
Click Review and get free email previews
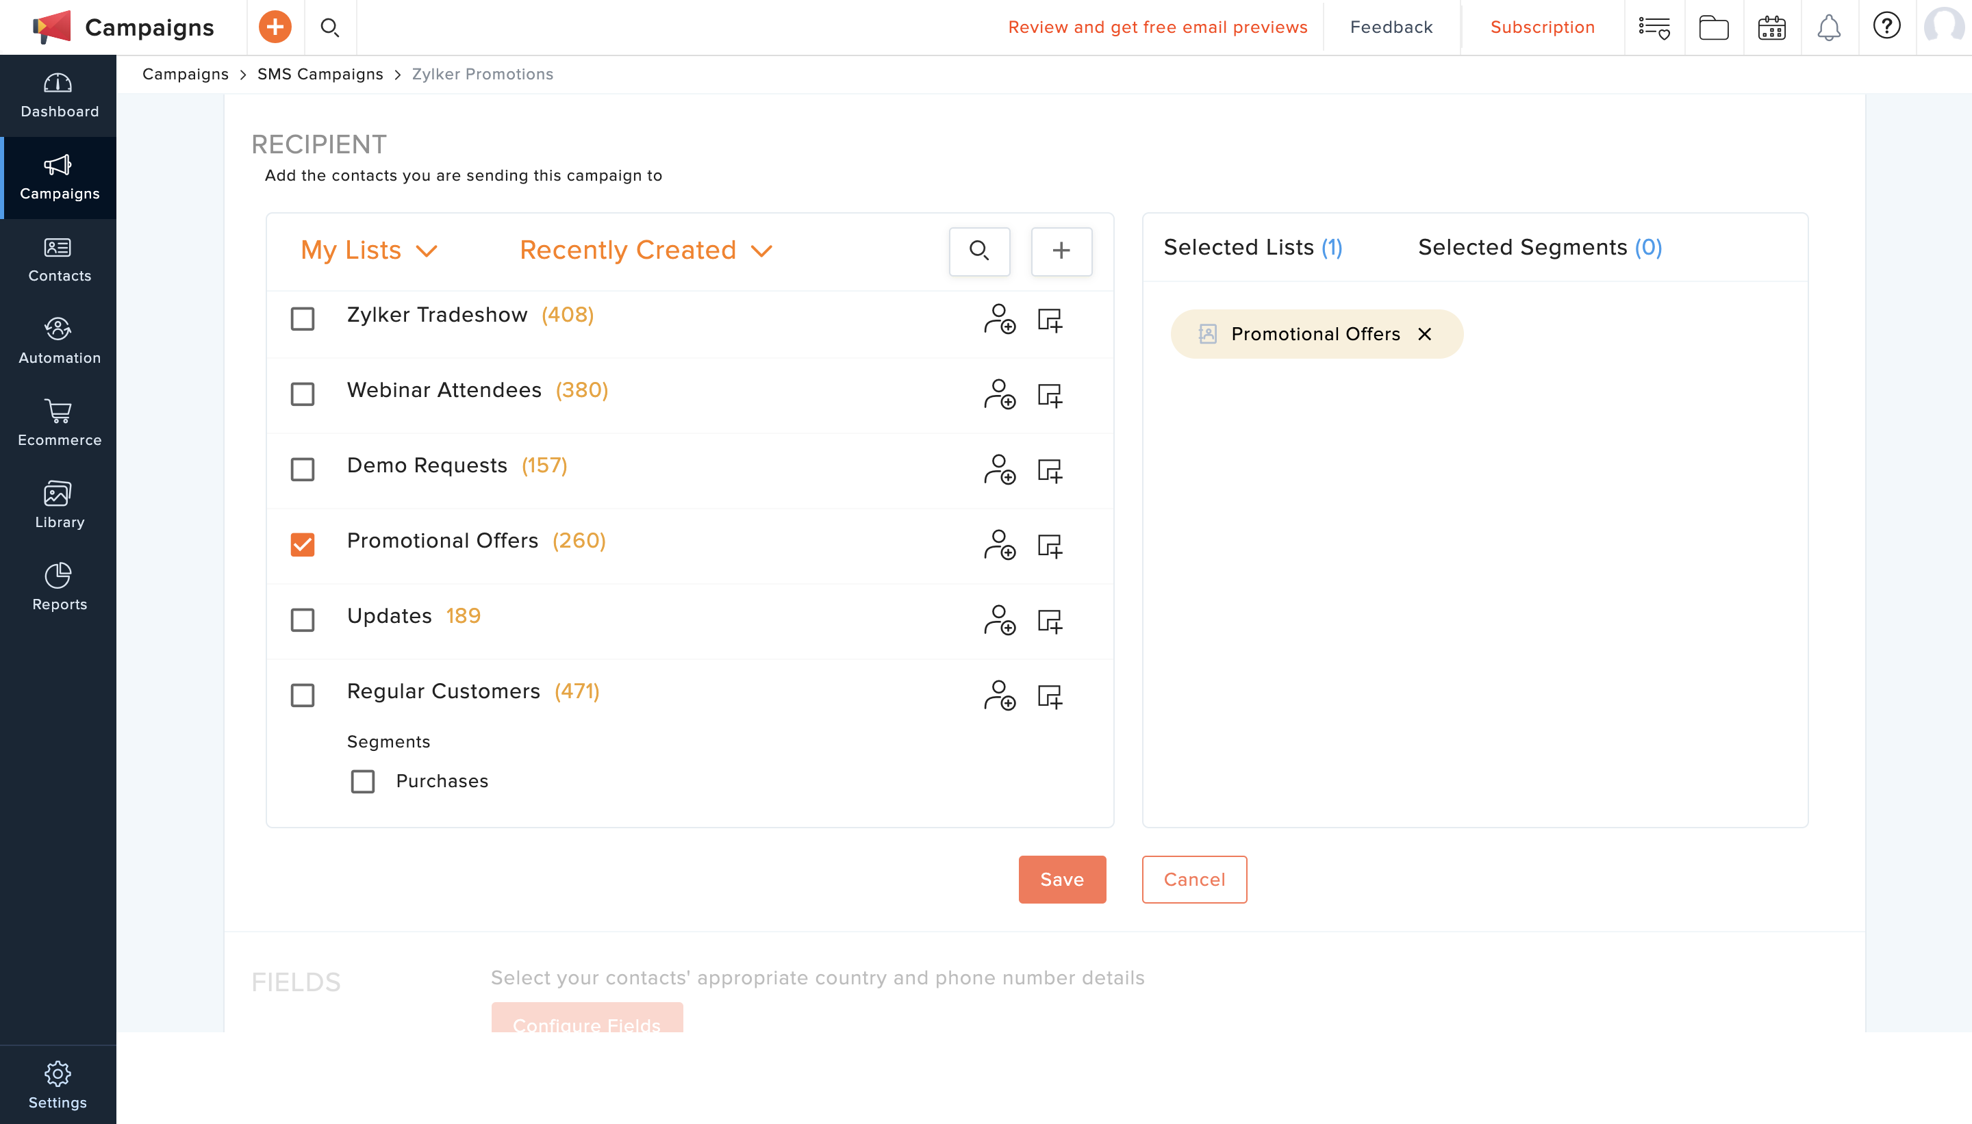coord(1157,27)
